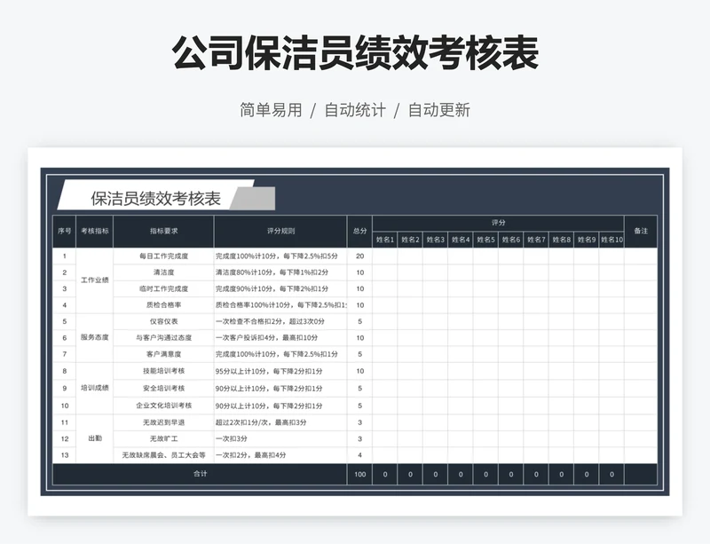The width and height of the screenshot is (710, 544).
Task: Click the 总分 column header
Action: [x=359, y=231]
